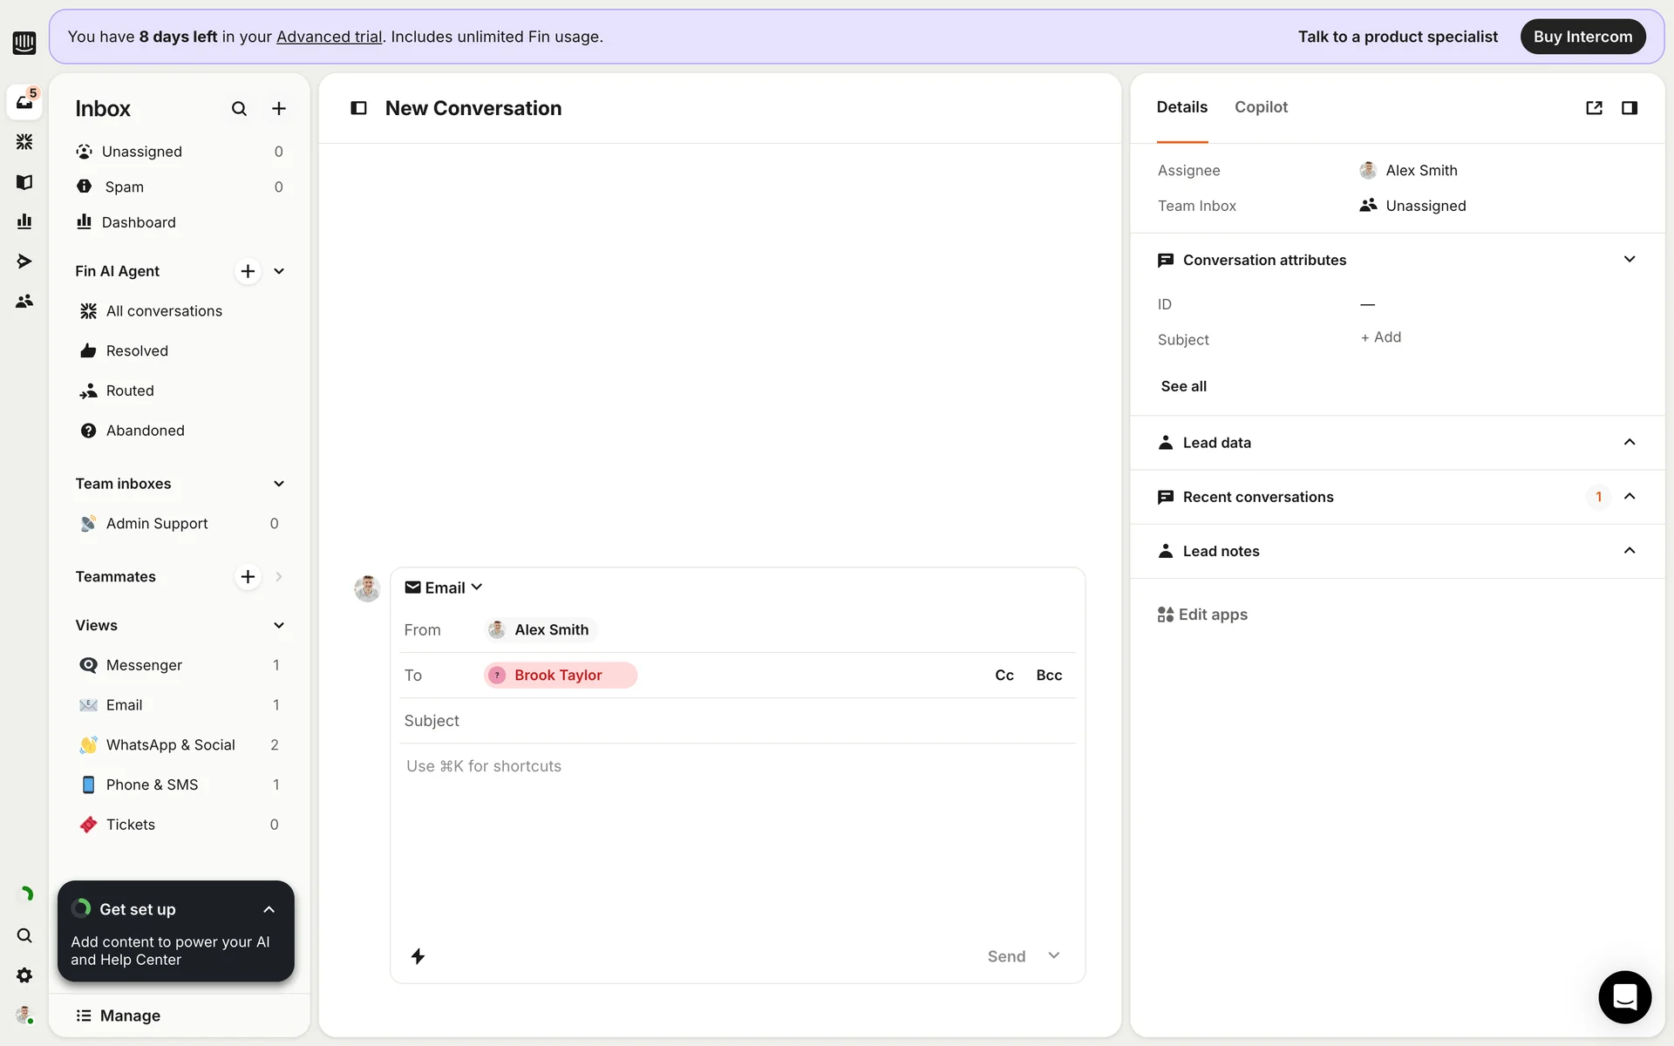Collapse the Conversation attributes section

click(1629, 260)
